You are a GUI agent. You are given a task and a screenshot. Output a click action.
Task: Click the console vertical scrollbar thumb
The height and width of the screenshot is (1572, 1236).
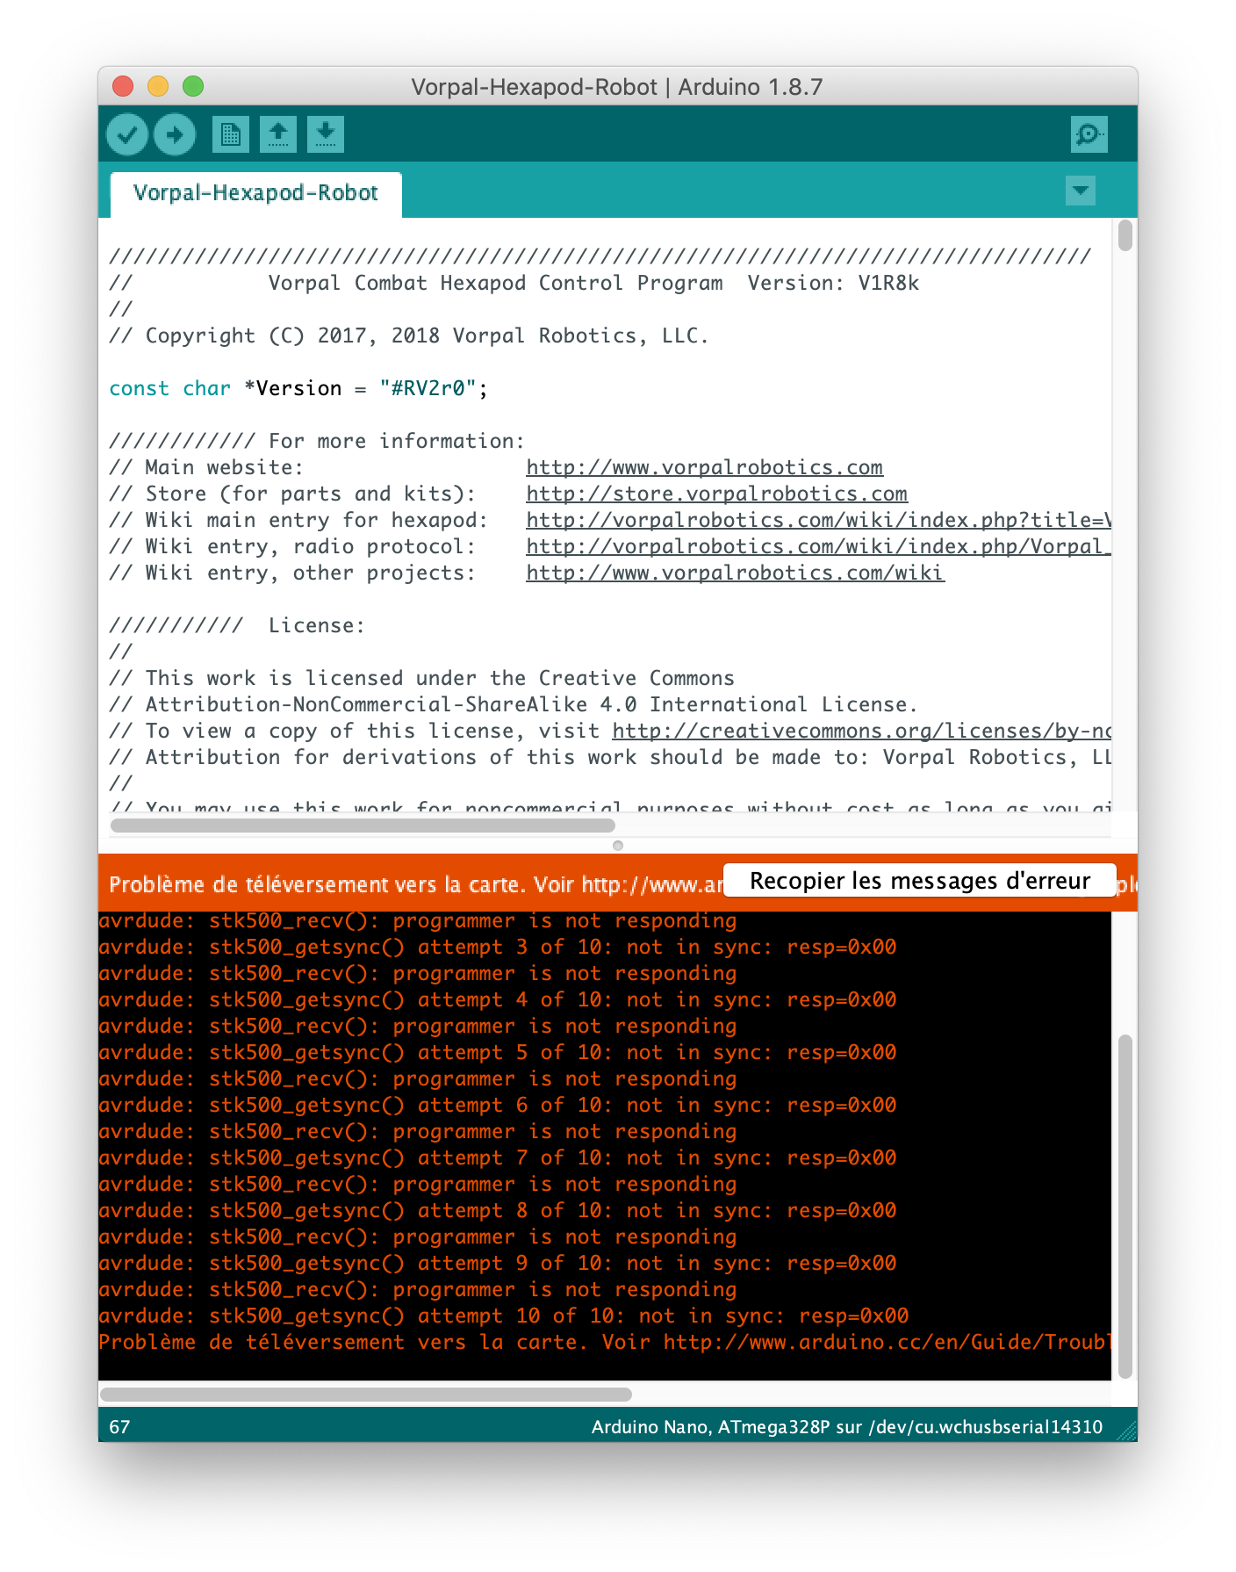pyautogui.click(x=1125, y=1207)
